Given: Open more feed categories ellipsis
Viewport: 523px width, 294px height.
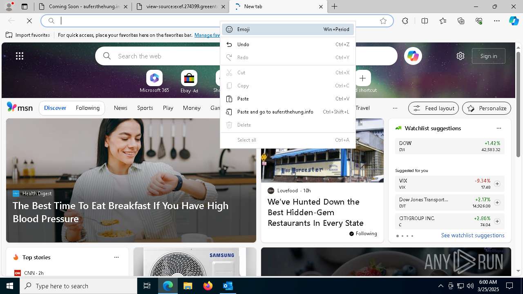Looking at the screenshot, I should coord(395,108).
